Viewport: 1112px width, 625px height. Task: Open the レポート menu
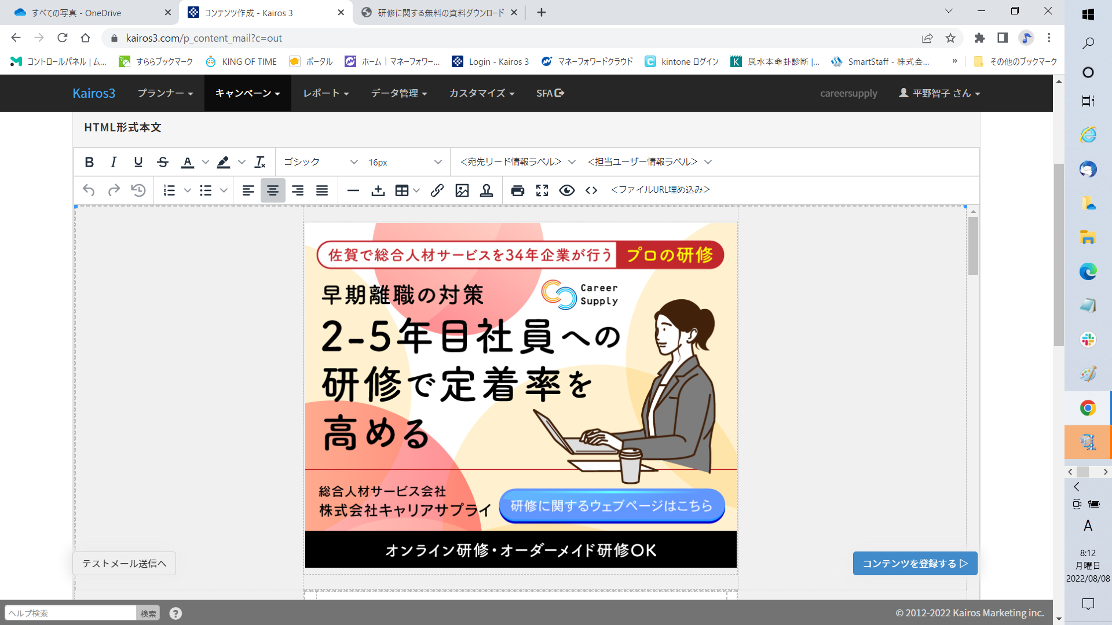point(325,93)
